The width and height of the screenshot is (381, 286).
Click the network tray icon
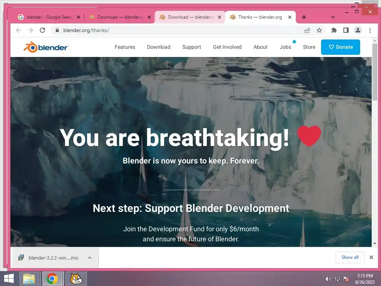click(337, 279)
